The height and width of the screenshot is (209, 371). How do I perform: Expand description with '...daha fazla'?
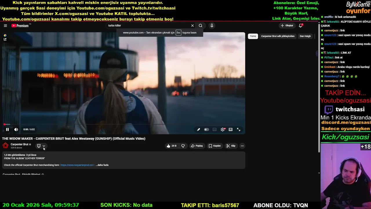102,165
